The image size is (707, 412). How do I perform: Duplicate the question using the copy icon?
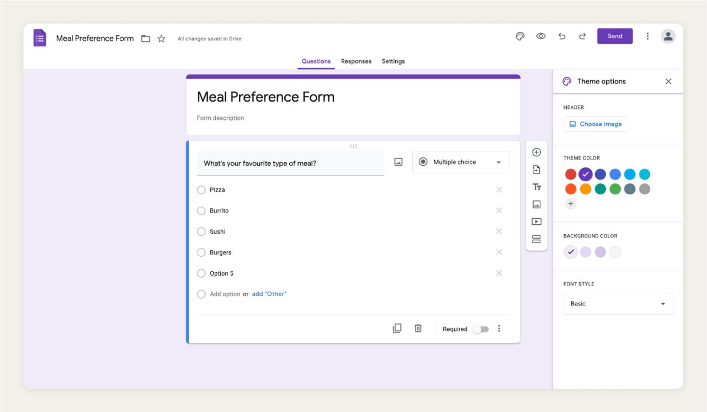pyautogui.click(x=397, y=328)
